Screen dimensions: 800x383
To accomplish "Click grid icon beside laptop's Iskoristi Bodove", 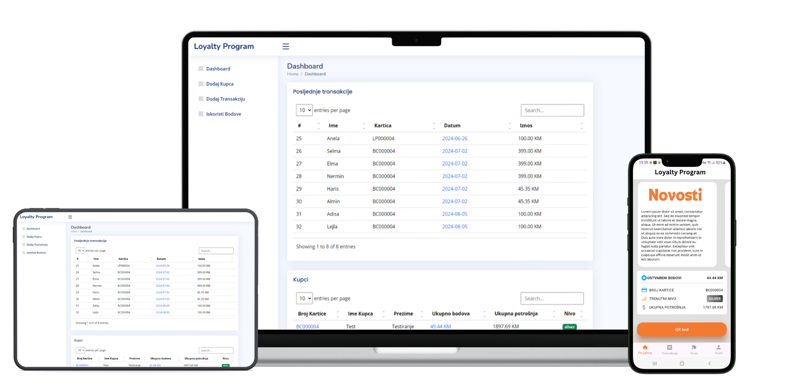I will click(201, 114).
